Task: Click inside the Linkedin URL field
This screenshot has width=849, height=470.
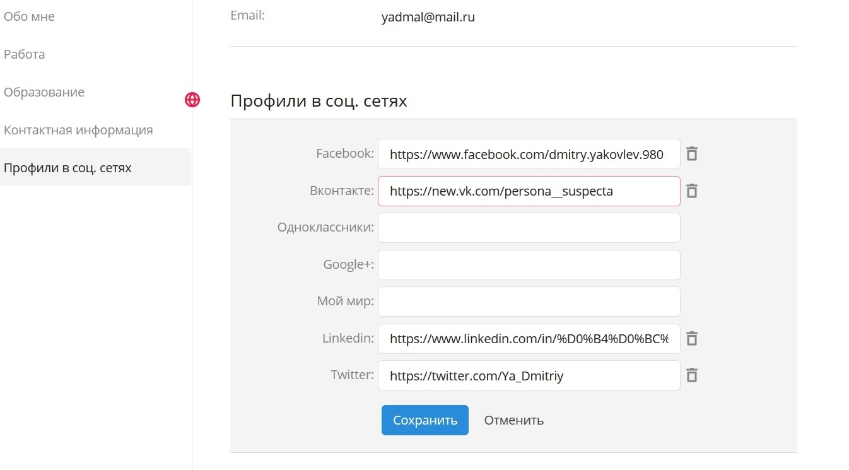Action: tap(529, 339)
